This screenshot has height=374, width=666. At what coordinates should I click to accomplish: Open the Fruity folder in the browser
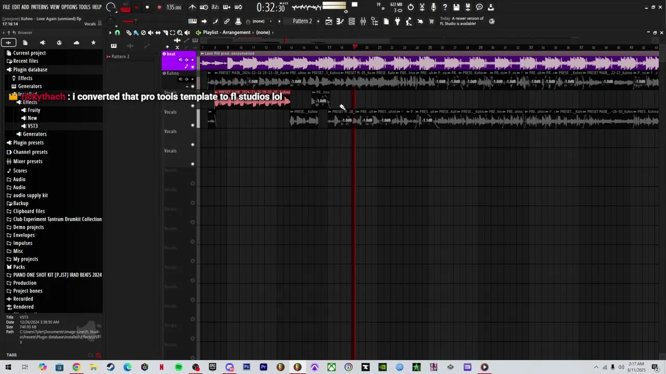click(x=34, y=110)
